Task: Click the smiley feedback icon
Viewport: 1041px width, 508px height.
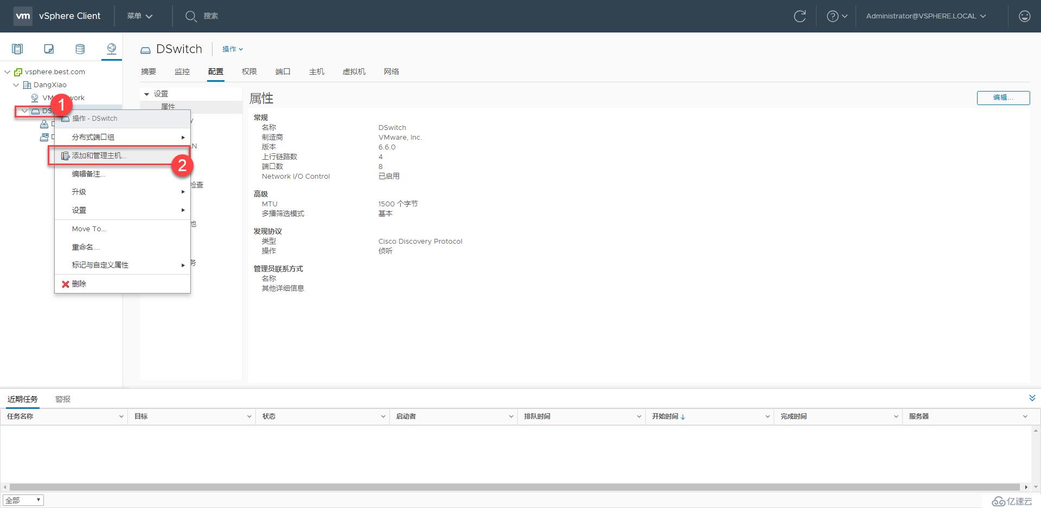Action: [x=1024, y=16]
